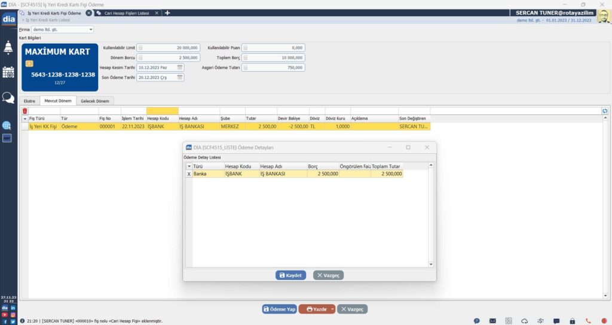Open calendar picker for Hesap Kesim Tarihi
This screenshot has width=612, height=325.
pos(180,67)
